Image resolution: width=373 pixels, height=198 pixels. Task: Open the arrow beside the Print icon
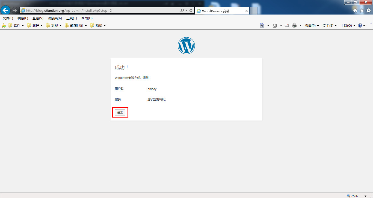(x=300, y=25)
